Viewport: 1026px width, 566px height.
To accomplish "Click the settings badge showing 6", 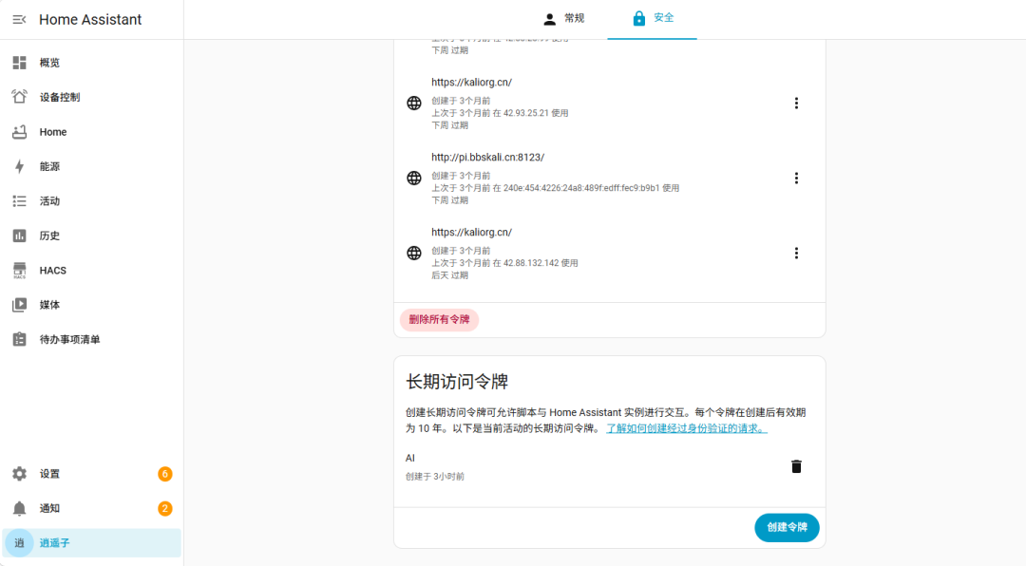I will [x=165, y=474].
